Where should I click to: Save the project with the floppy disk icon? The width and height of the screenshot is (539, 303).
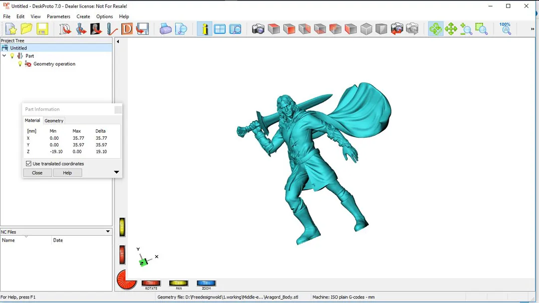tap(42, 29)
